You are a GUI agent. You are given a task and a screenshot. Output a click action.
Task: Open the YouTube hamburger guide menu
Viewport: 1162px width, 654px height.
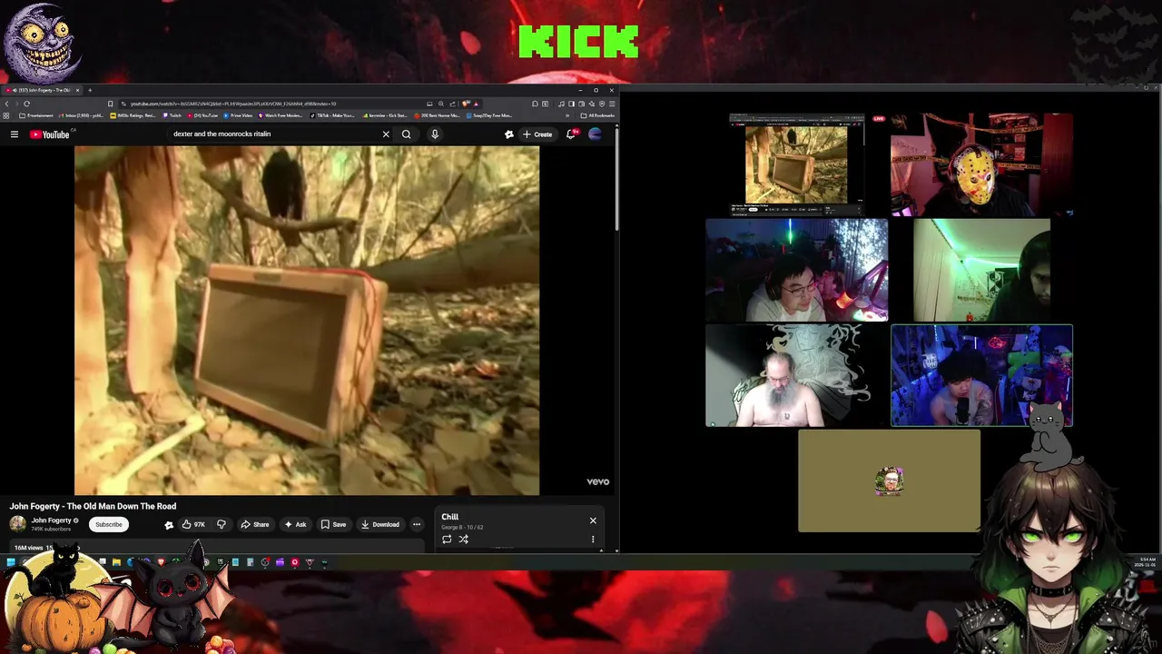15,134
